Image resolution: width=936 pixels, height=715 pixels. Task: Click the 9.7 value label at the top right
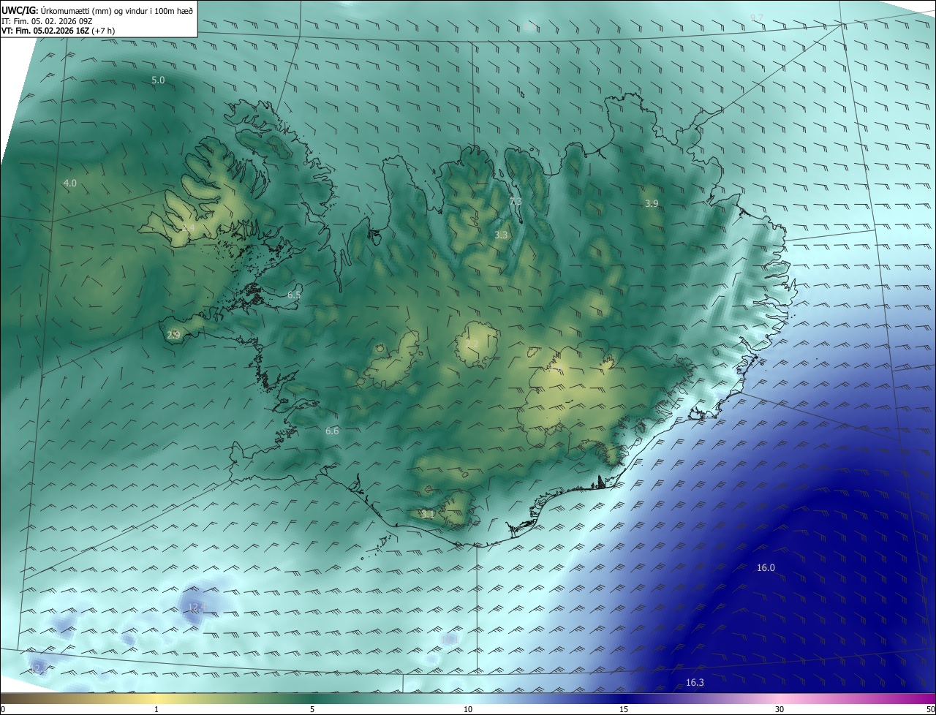[757, 18]
